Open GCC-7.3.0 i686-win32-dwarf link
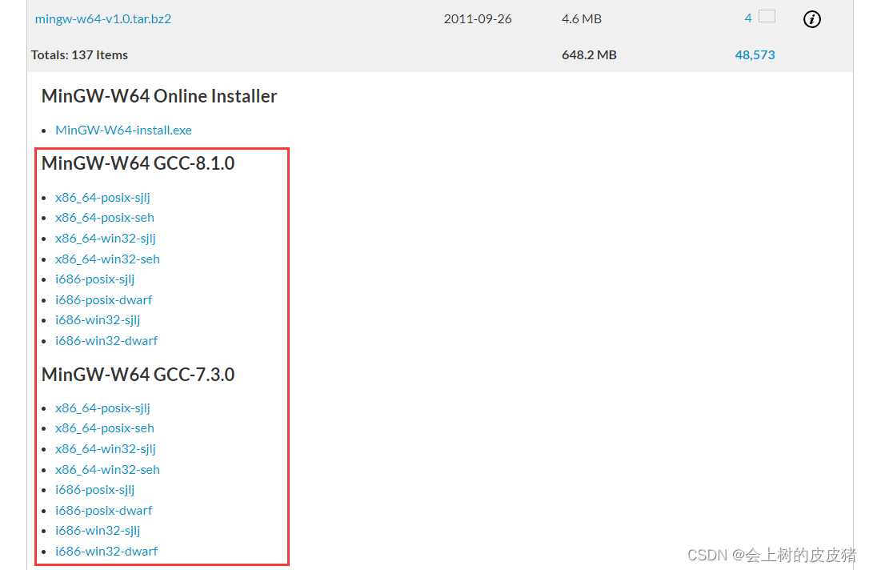 106,552
